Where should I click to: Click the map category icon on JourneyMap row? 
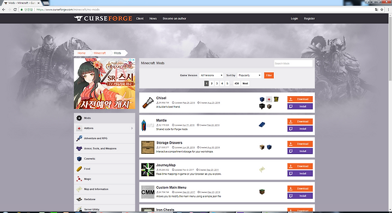(262, 170)
